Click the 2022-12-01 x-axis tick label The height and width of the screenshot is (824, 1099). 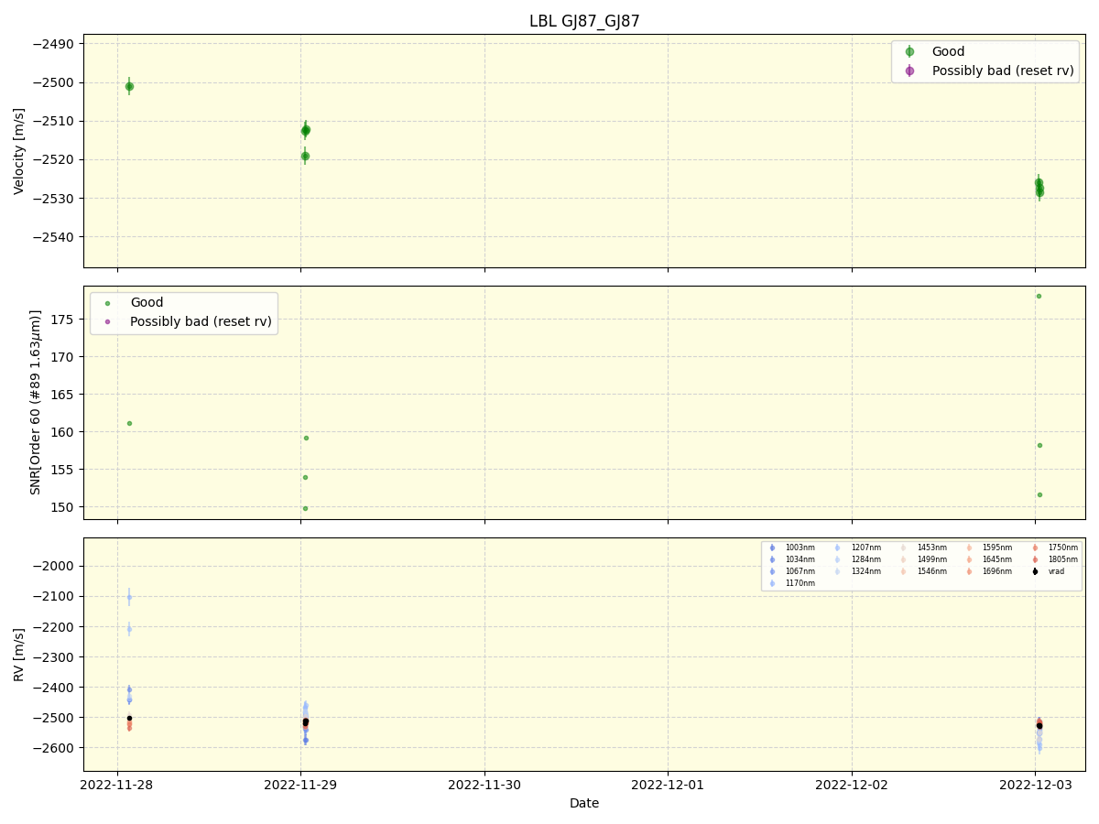pos(668,785)
